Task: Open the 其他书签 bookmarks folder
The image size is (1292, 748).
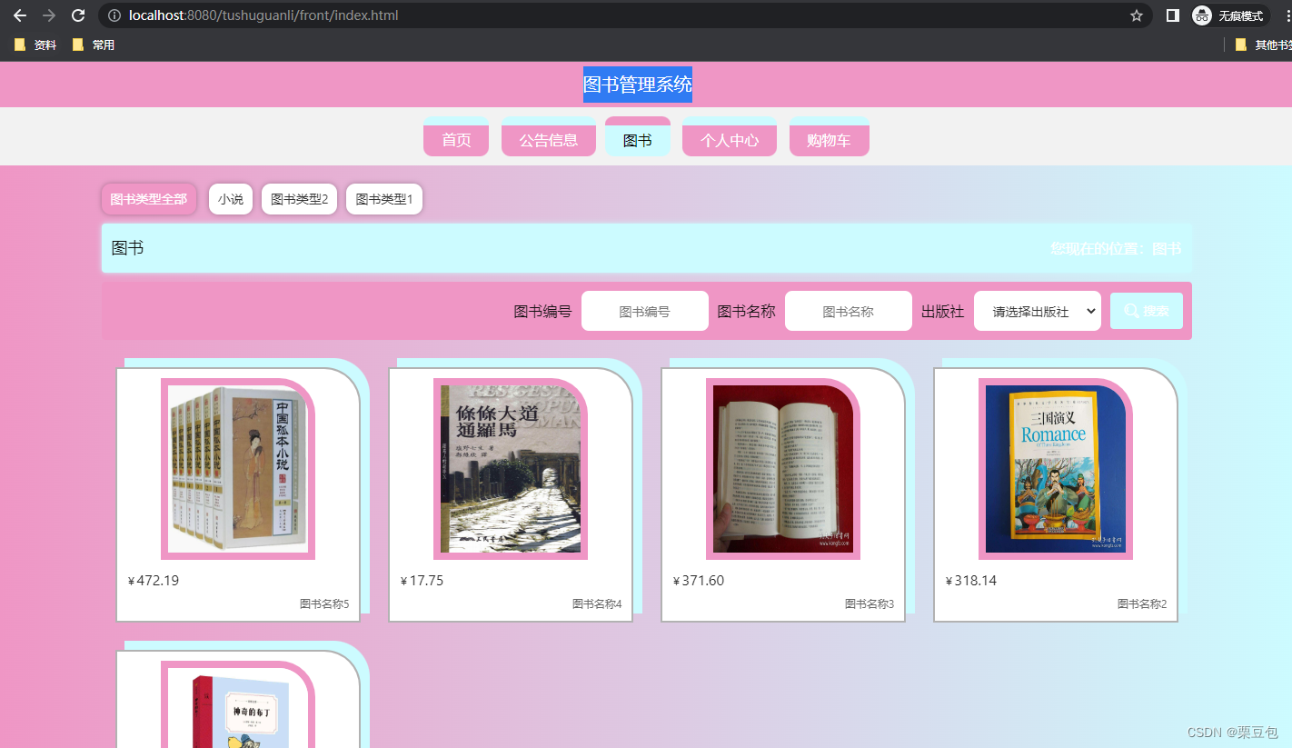Action: coord(1264,45)
